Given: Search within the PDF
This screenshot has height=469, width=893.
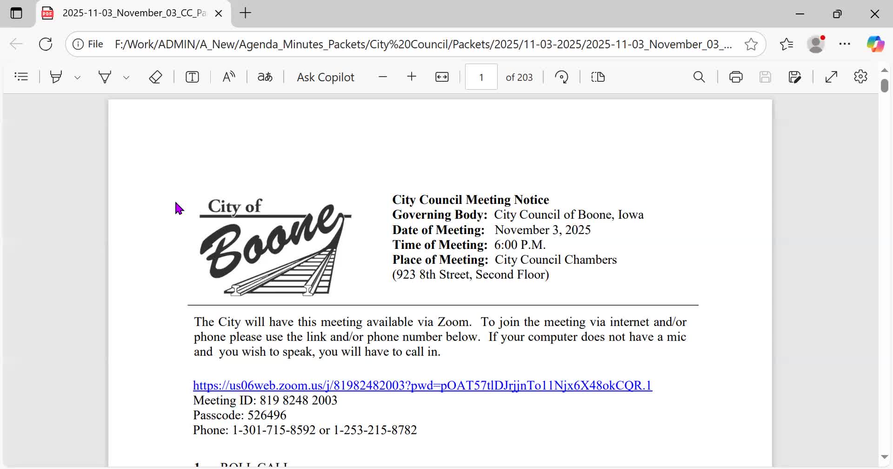Looking at the screenshot, I should (699, 77).
